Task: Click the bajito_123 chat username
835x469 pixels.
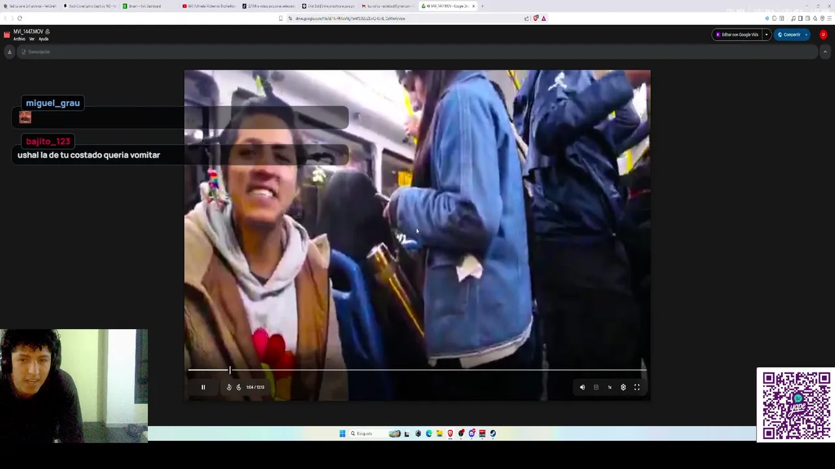Action: pyautogui.click(x=48, y=141)
